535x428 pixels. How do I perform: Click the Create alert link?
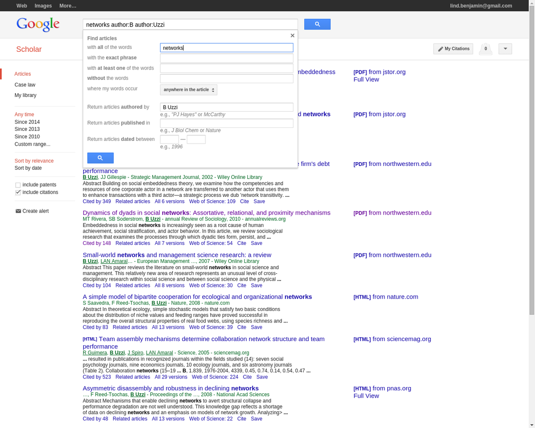pos(36,211)
